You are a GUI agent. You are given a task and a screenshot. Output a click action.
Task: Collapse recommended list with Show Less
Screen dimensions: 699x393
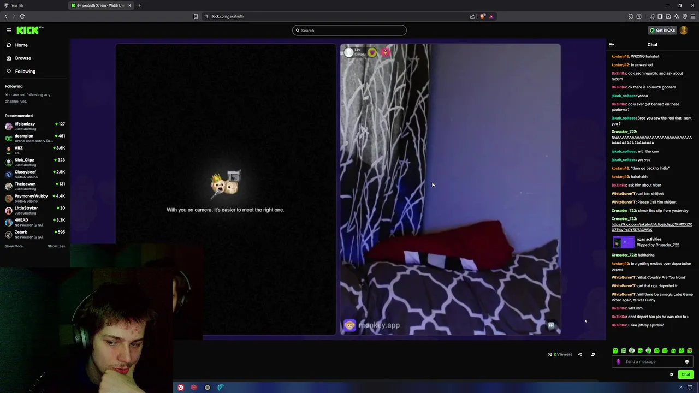click(56, 246)
